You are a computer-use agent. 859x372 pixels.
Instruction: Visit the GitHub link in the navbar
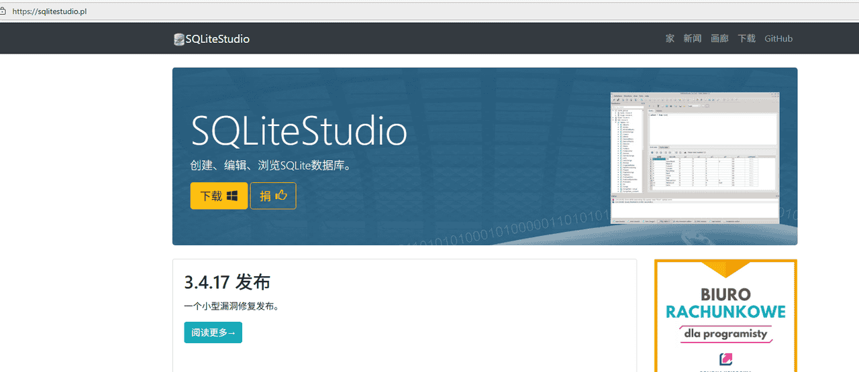tap(778, 39)
